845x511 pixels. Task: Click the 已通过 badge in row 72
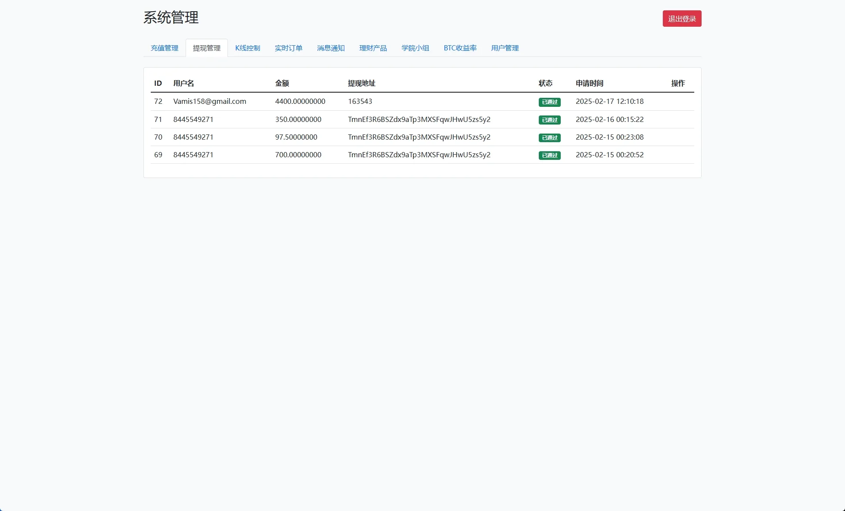click(549, 102)
